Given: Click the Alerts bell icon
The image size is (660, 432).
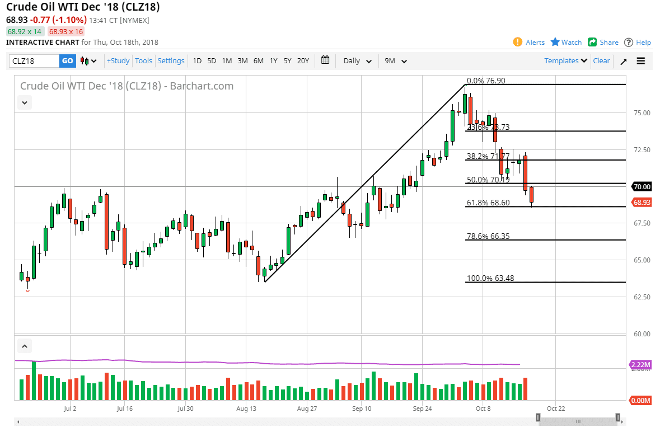Looking at the screenshot, I should pos(518,42).
